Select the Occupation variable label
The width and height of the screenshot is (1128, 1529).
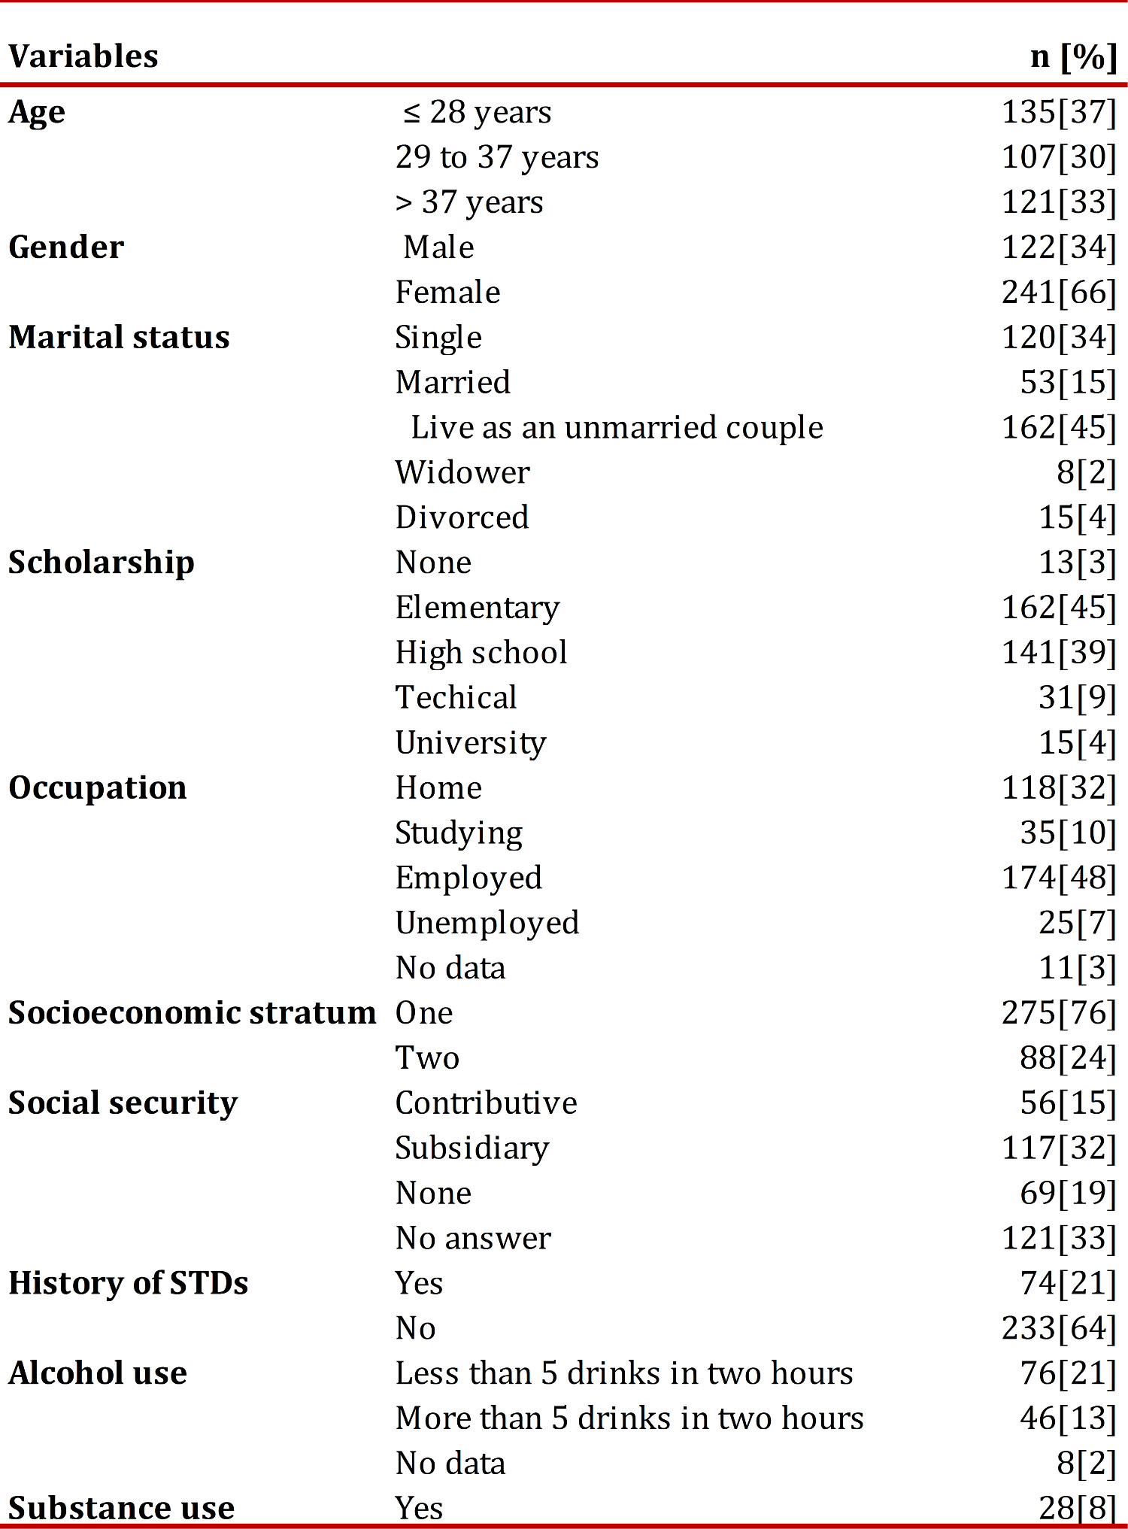pyautogui.click(x=98, y=788)
